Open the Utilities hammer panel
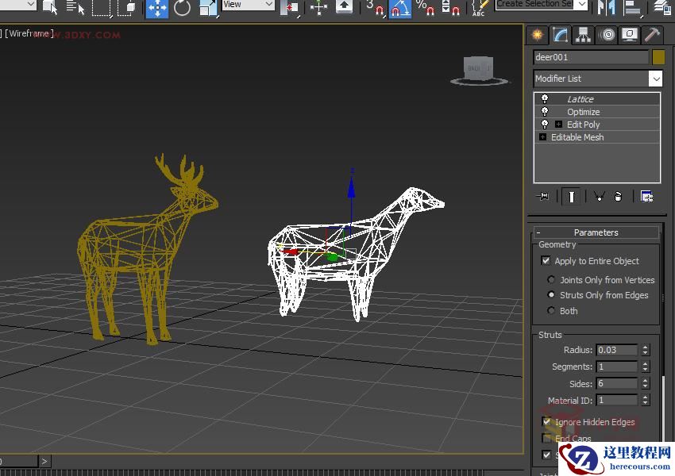Screen dimensions: 675x476 652,35
